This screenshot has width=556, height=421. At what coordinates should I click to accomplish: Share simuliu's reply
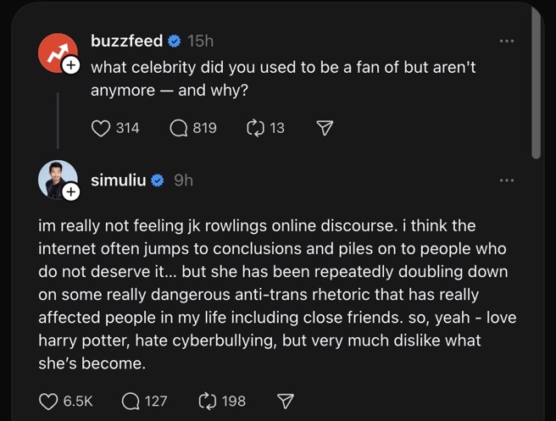pos(286,401)
